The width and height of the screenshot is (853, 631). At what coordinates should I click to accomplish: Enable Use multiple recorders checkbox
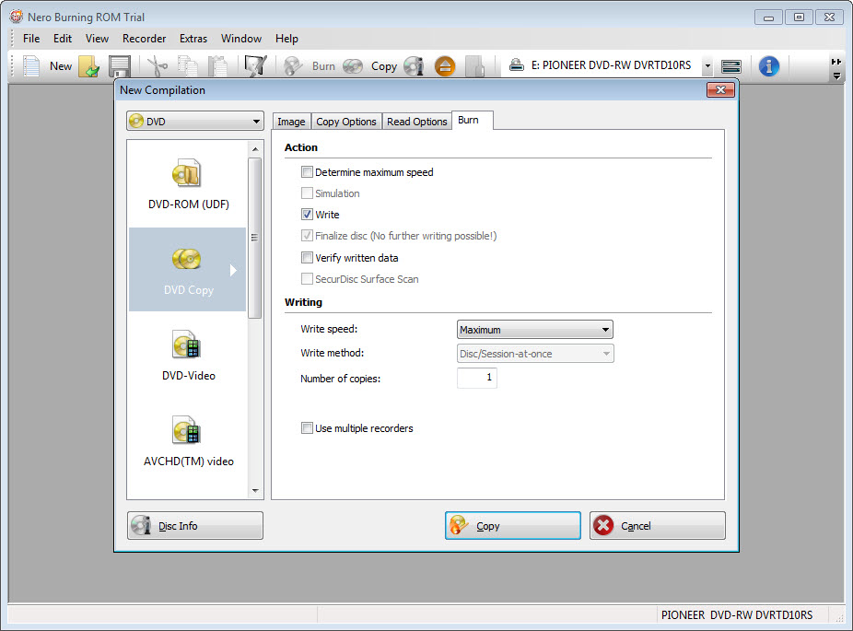308,428
